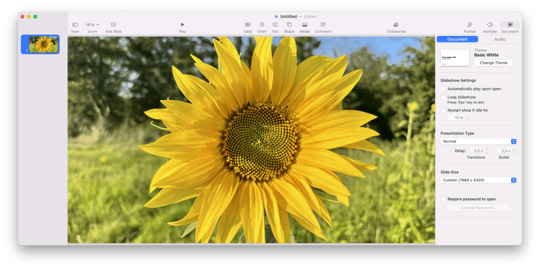
Task: Click the red close window button
Action: pyautogui.click(x=22, y=16)
